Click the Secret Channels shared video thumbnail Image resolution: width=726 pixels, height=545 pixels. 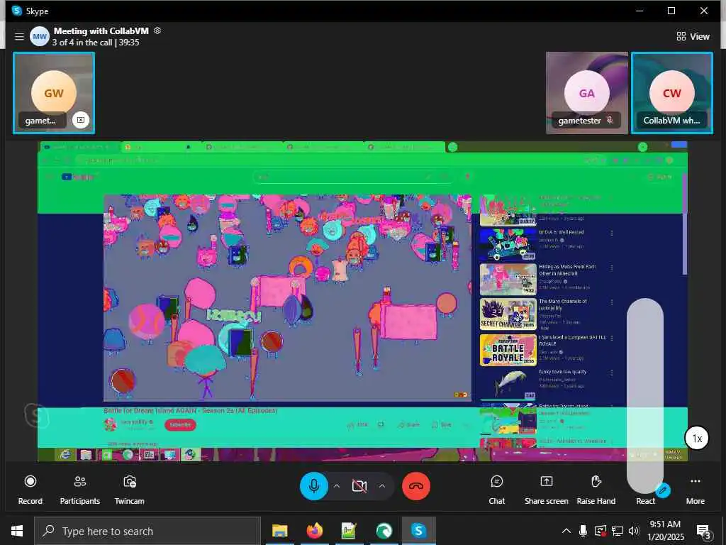[x=508, y=314]
